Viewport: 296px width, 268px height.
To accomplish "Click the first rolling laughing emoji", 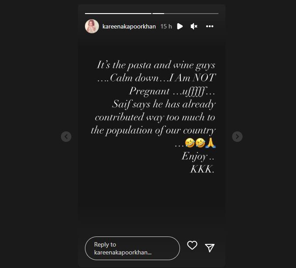I will (x=190, y=143).
